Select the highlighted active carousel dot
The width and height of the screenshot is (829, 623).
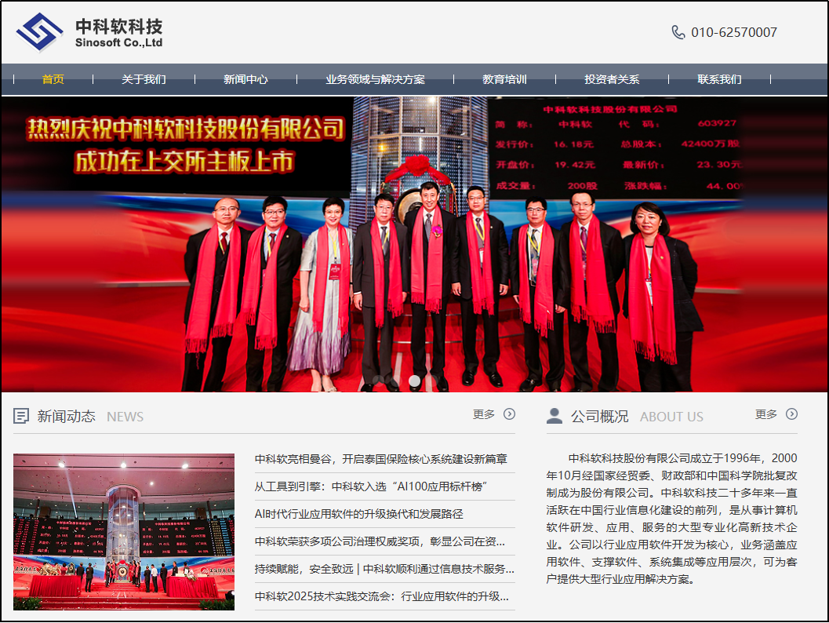(x=414, y=381)
